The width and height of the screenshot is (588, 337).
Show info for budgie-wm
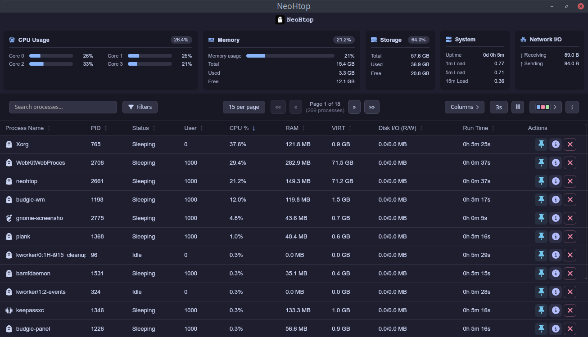(x=556, y=200)
